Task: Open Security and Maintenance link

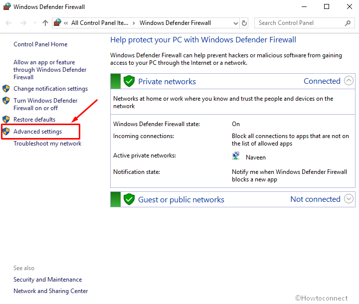Action: click(x=48, y=280)
